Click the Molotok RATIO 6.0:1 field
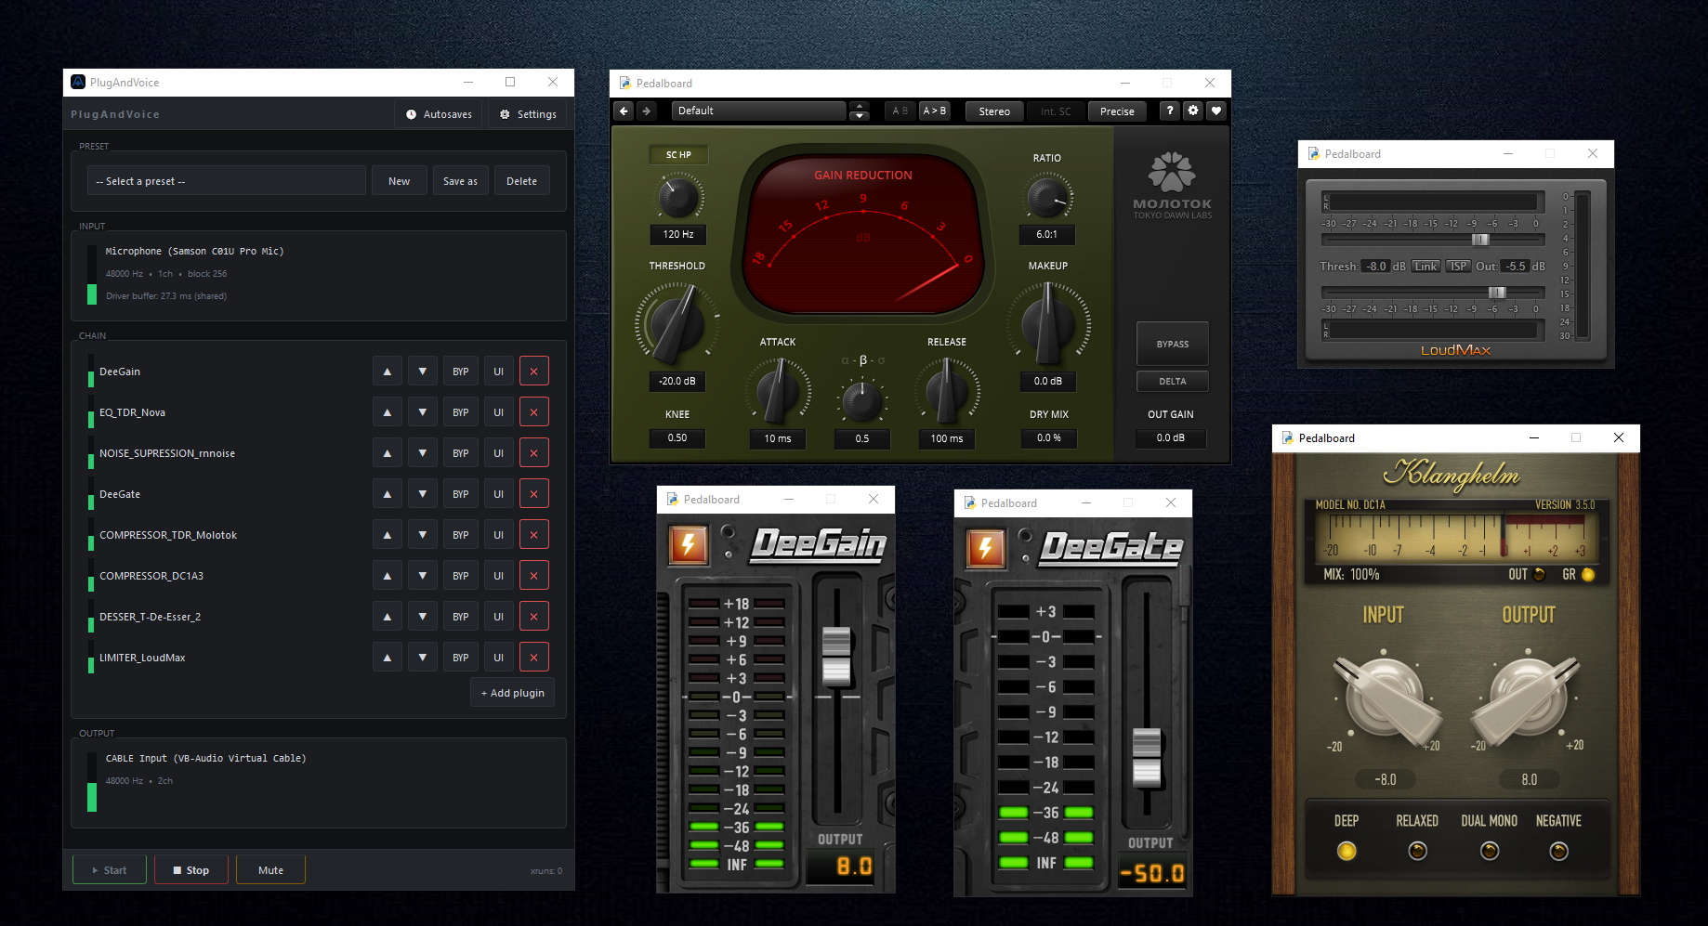Image resolution: width=1708 pixels, height=926 pixels. (x=1047, y=234)
